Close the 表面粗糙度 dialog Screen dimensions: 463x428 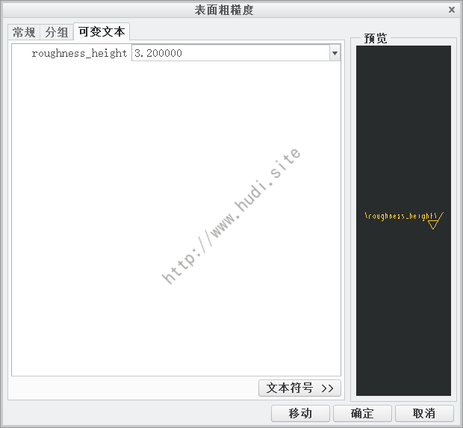(x=452, y=10)
